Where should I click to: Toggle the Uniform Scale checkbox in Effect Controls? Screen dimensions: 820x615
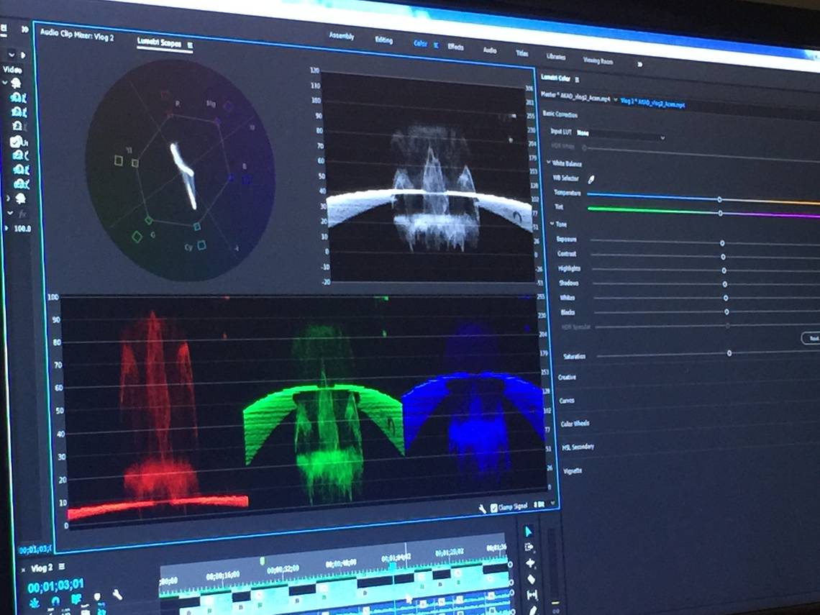16,142
